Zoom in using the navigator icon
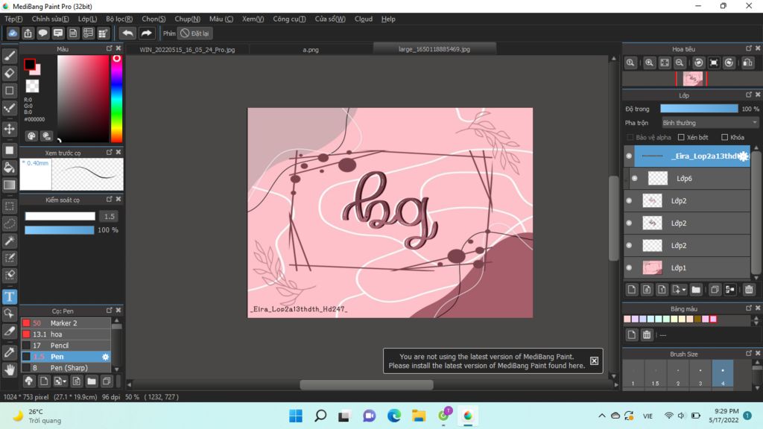The height and width of the screenshot is (429, 763). click(649, 63)
